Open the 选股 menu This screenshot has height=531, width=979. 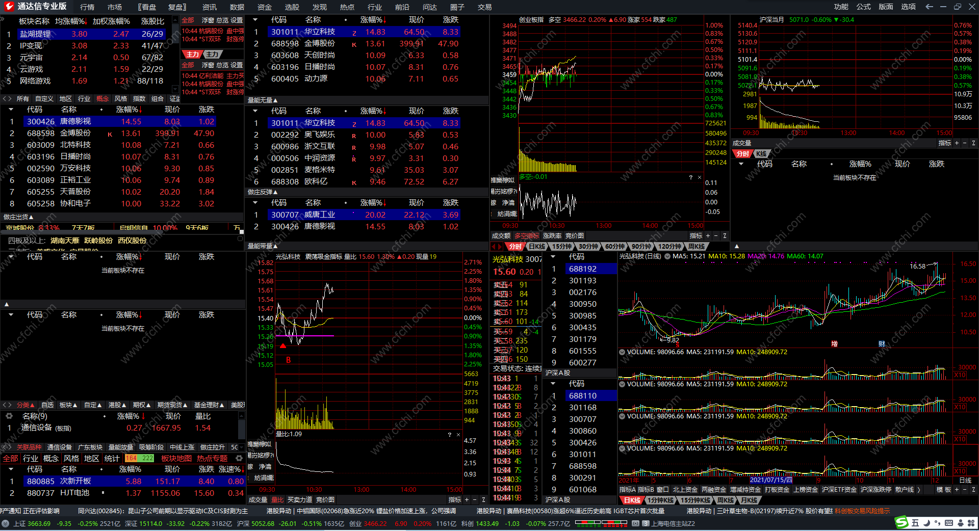point(292,7)
